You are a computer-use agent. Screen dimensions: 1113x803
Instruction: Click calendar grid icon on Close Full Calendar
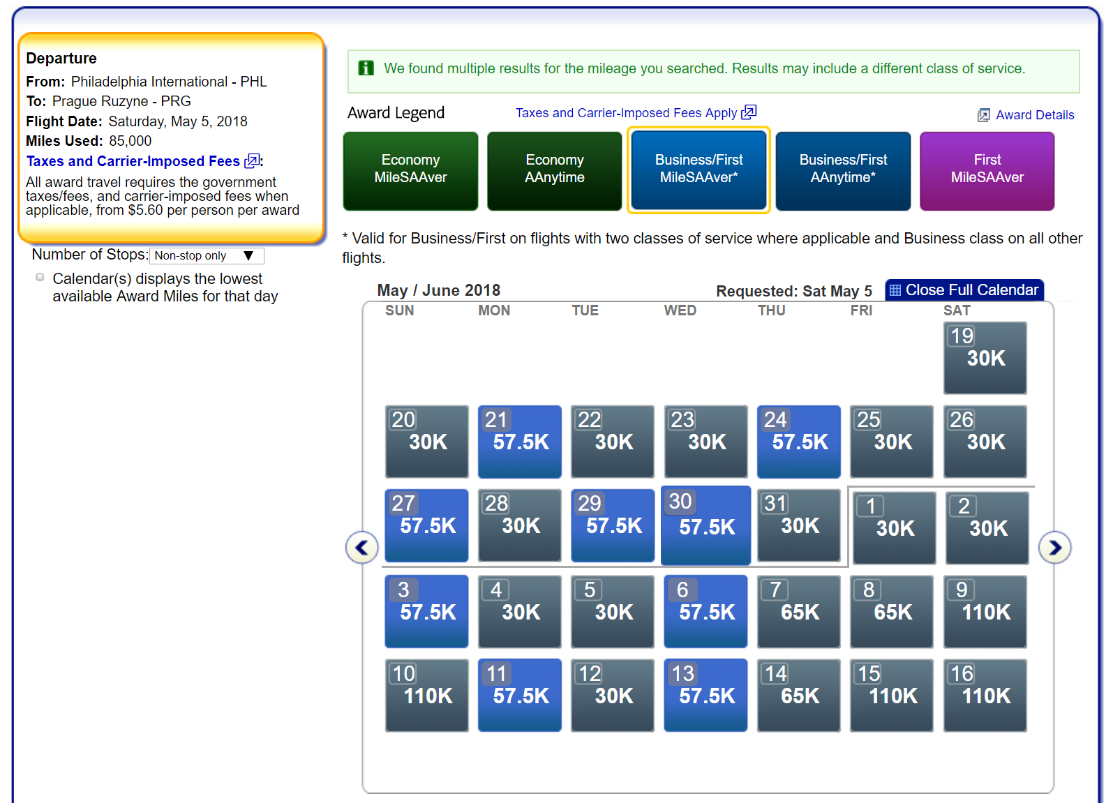point(895,290)
